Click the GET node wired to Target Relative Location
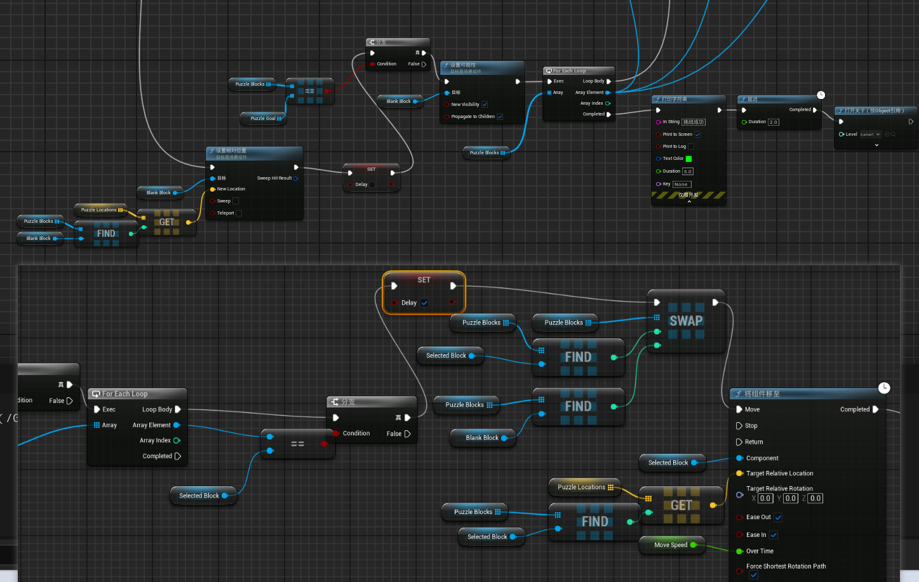The width and height of the screenshot is (919, 582). point(681,505)
